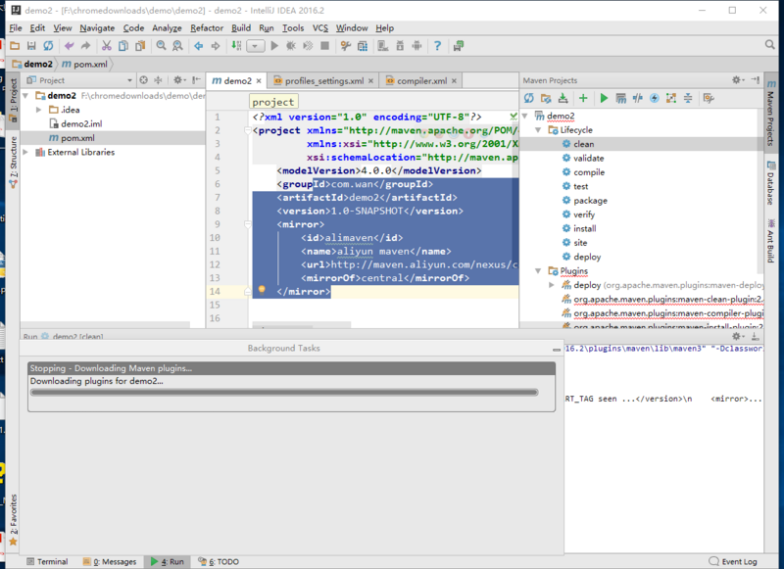Click the Help question mark icon
Screen dimensions: 784x569
[x=437, y=46]
